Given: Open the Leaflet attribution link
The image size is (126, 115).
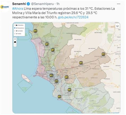Looking at the screenshot, I should click(109, 113).
